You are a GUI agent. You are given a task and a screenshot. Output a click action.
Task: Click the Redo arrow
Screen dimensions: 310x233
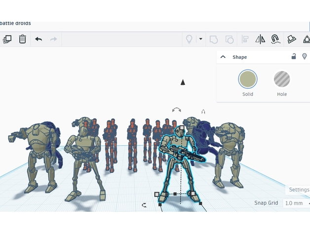pyautogui.click(x=54, y=39)
